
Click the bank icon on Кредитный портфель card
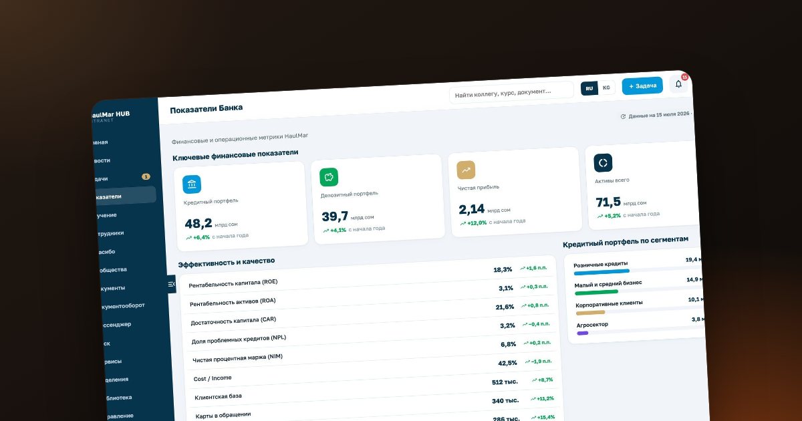[192, 184]
